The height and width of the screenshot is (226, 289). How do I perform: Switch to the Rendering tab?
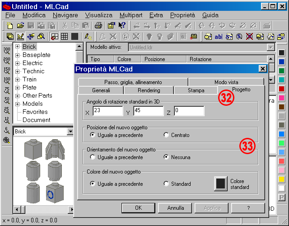coord(149,90)
